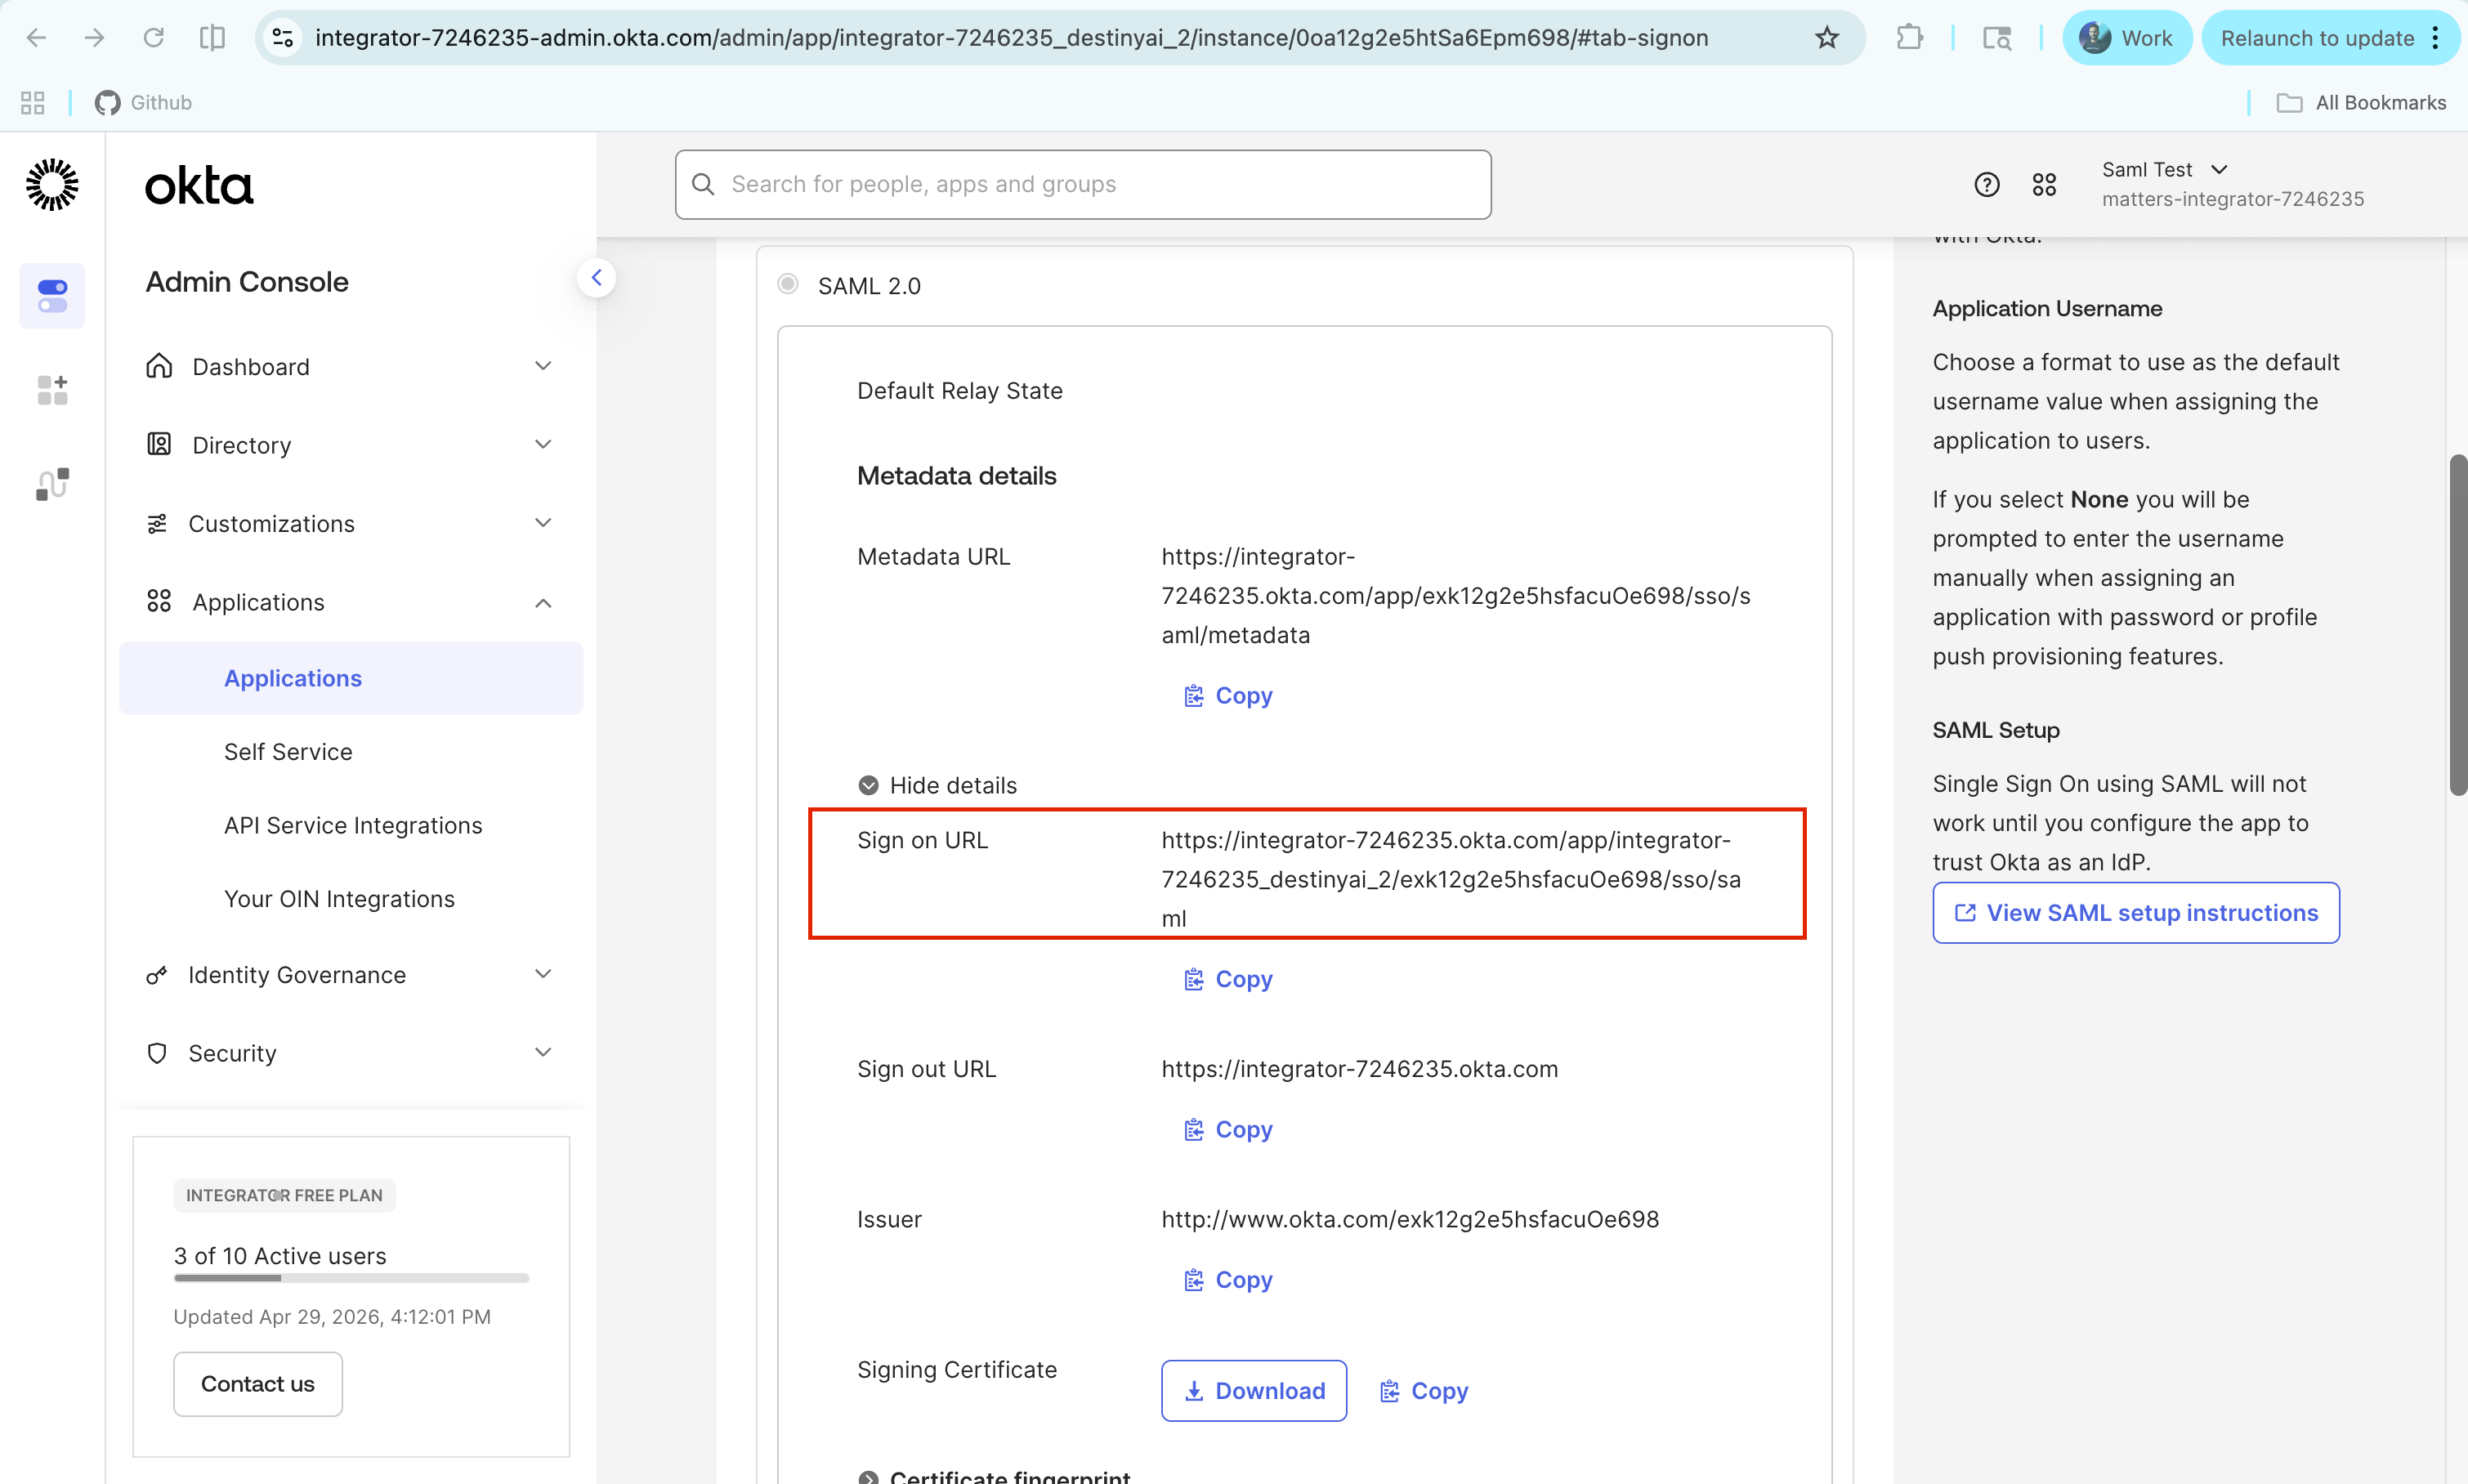Go back to the previous page
Screen dimensions: 2468x1484
[x=36, y=38]
